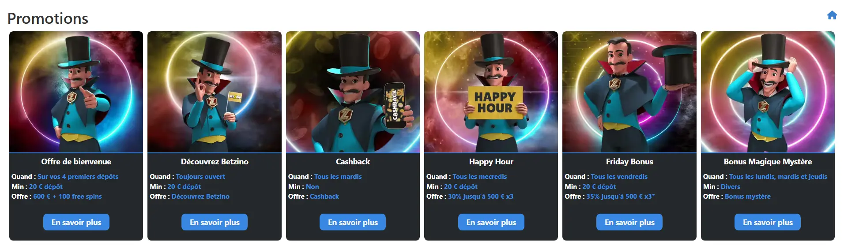Open Offre de bienvenue 'En savoir plus' button
This screenshot has height=252, width=844.
click(76, 222)
